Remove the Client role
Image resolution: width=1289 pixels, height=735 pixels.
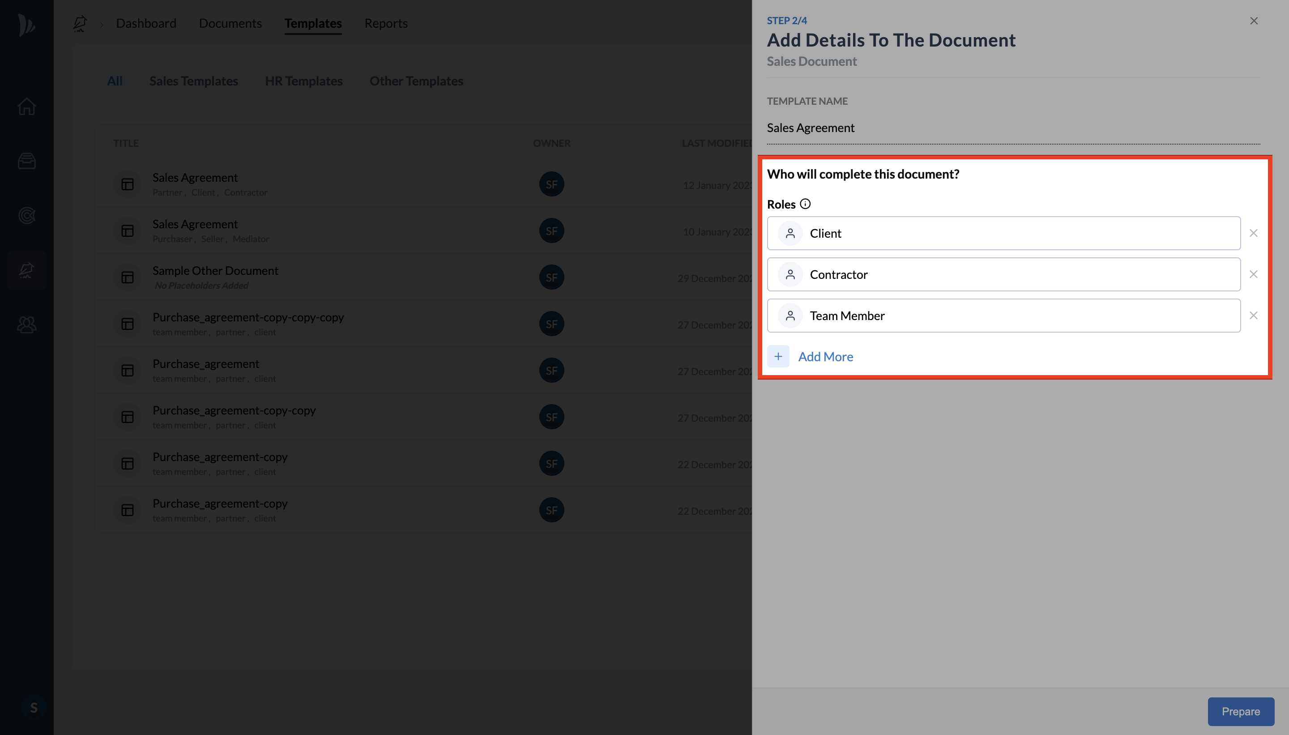[x=1253, y=233]
